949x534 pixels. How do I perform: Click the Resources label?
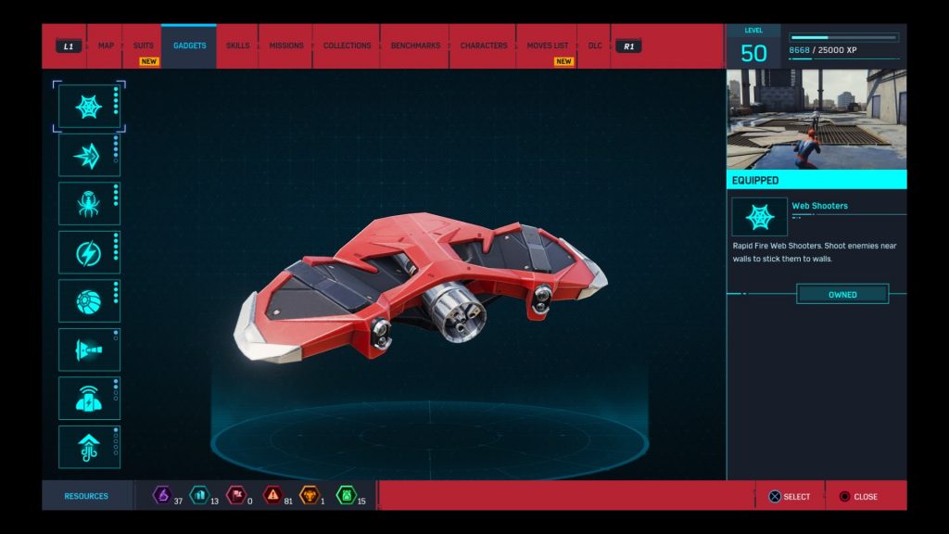(86, 496)
